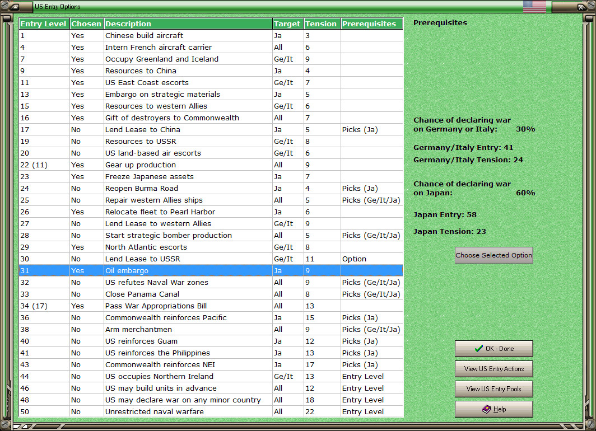Select Embargo on strategic materials row
This screenshot has height=431, width=596.
(211, 94)
